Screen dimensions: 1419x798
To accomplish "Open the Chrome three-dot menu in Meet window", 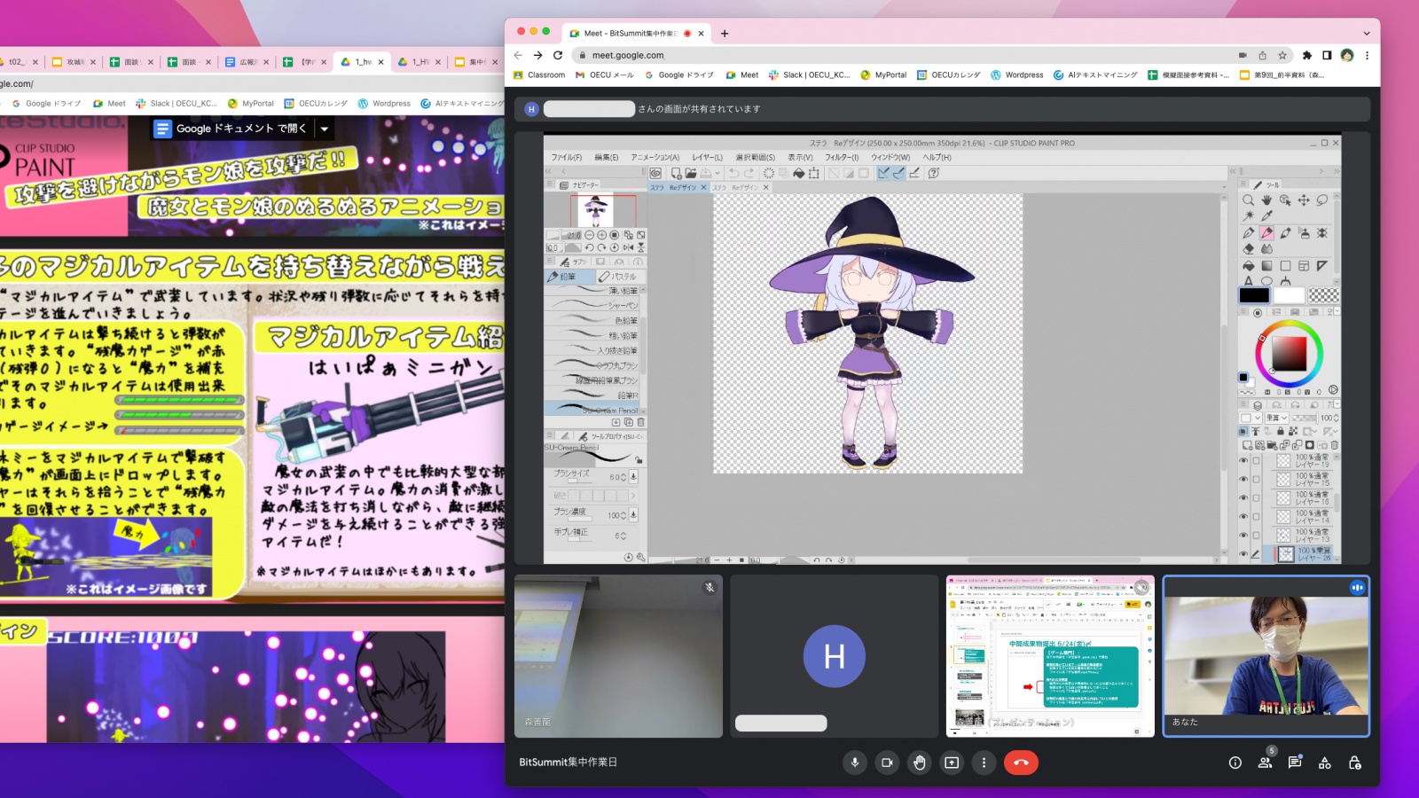I will click(x=1367, y=55).
